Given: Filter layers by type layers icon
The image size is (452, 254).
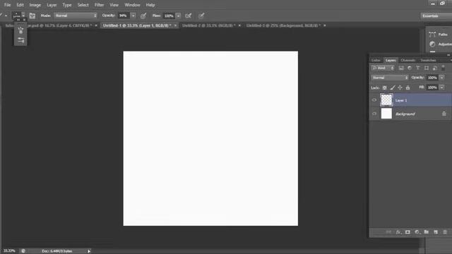Looking at the screenshot, I should click(x=418, y=68).
